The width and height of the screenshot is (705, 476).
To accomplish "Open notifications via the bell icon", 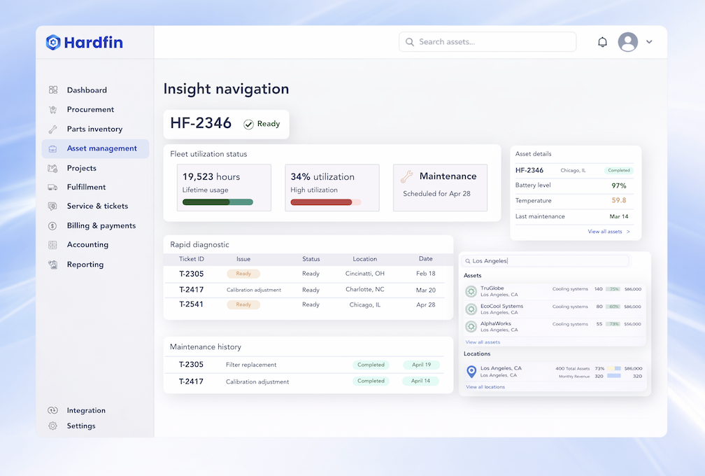I will pos(602,41).
